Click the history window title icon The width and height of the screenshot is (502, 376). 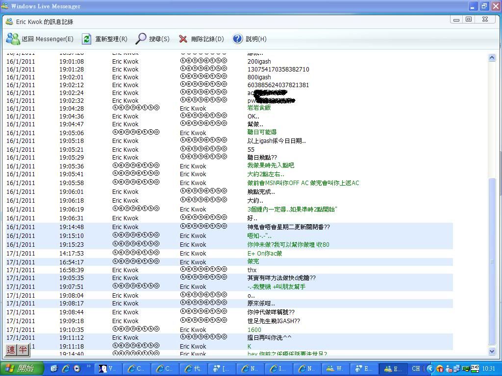(9, 22)
